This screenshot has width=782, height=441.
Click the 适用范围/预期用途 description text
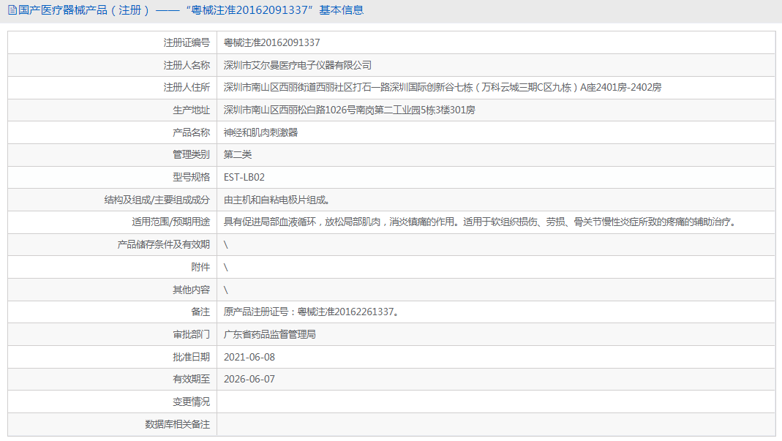pyautogui.click(x=481, y=222)
